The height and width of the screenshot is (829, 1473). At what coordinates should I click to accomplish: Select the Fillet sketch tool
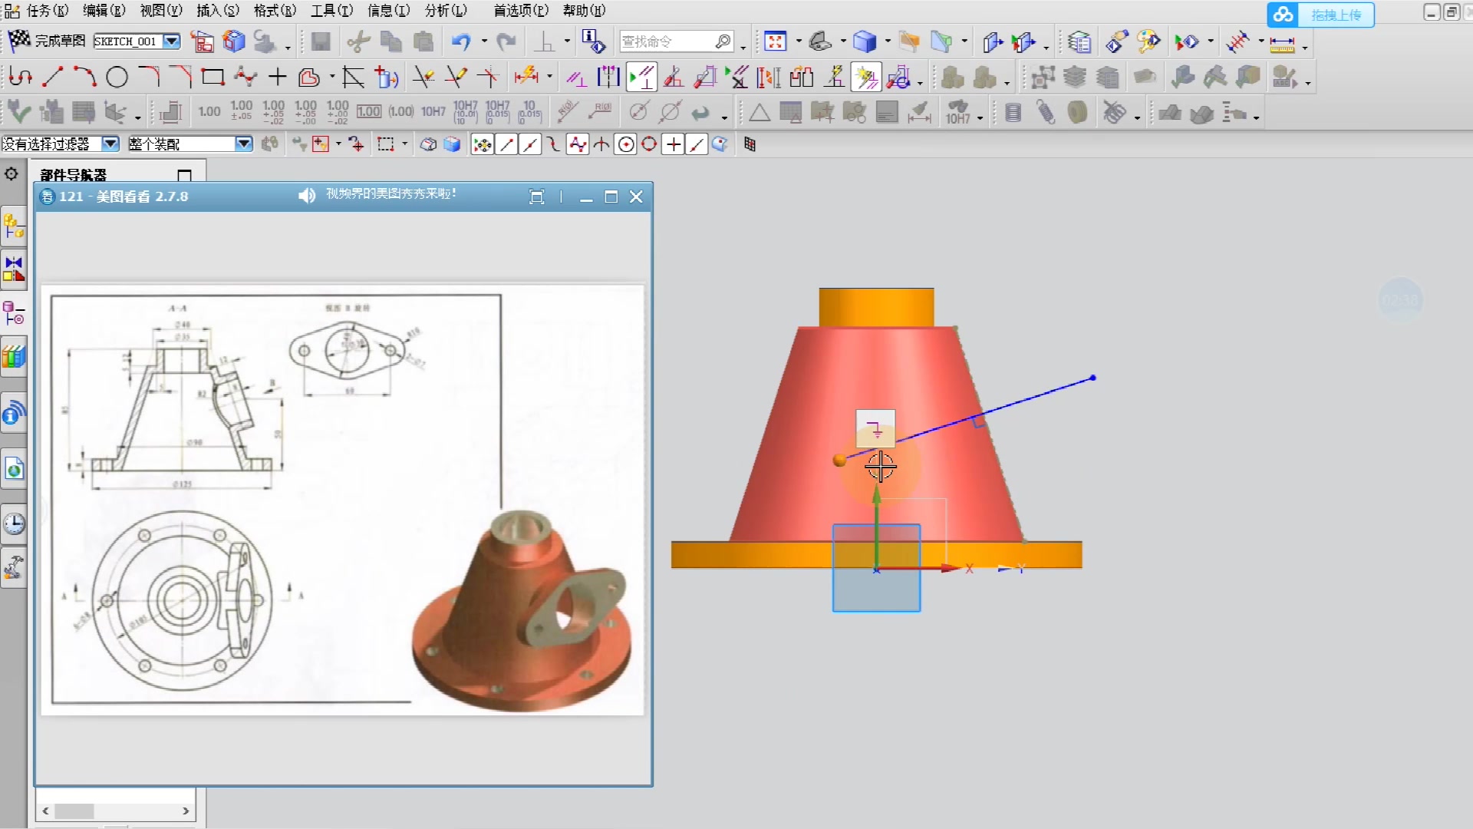[149, 77]
